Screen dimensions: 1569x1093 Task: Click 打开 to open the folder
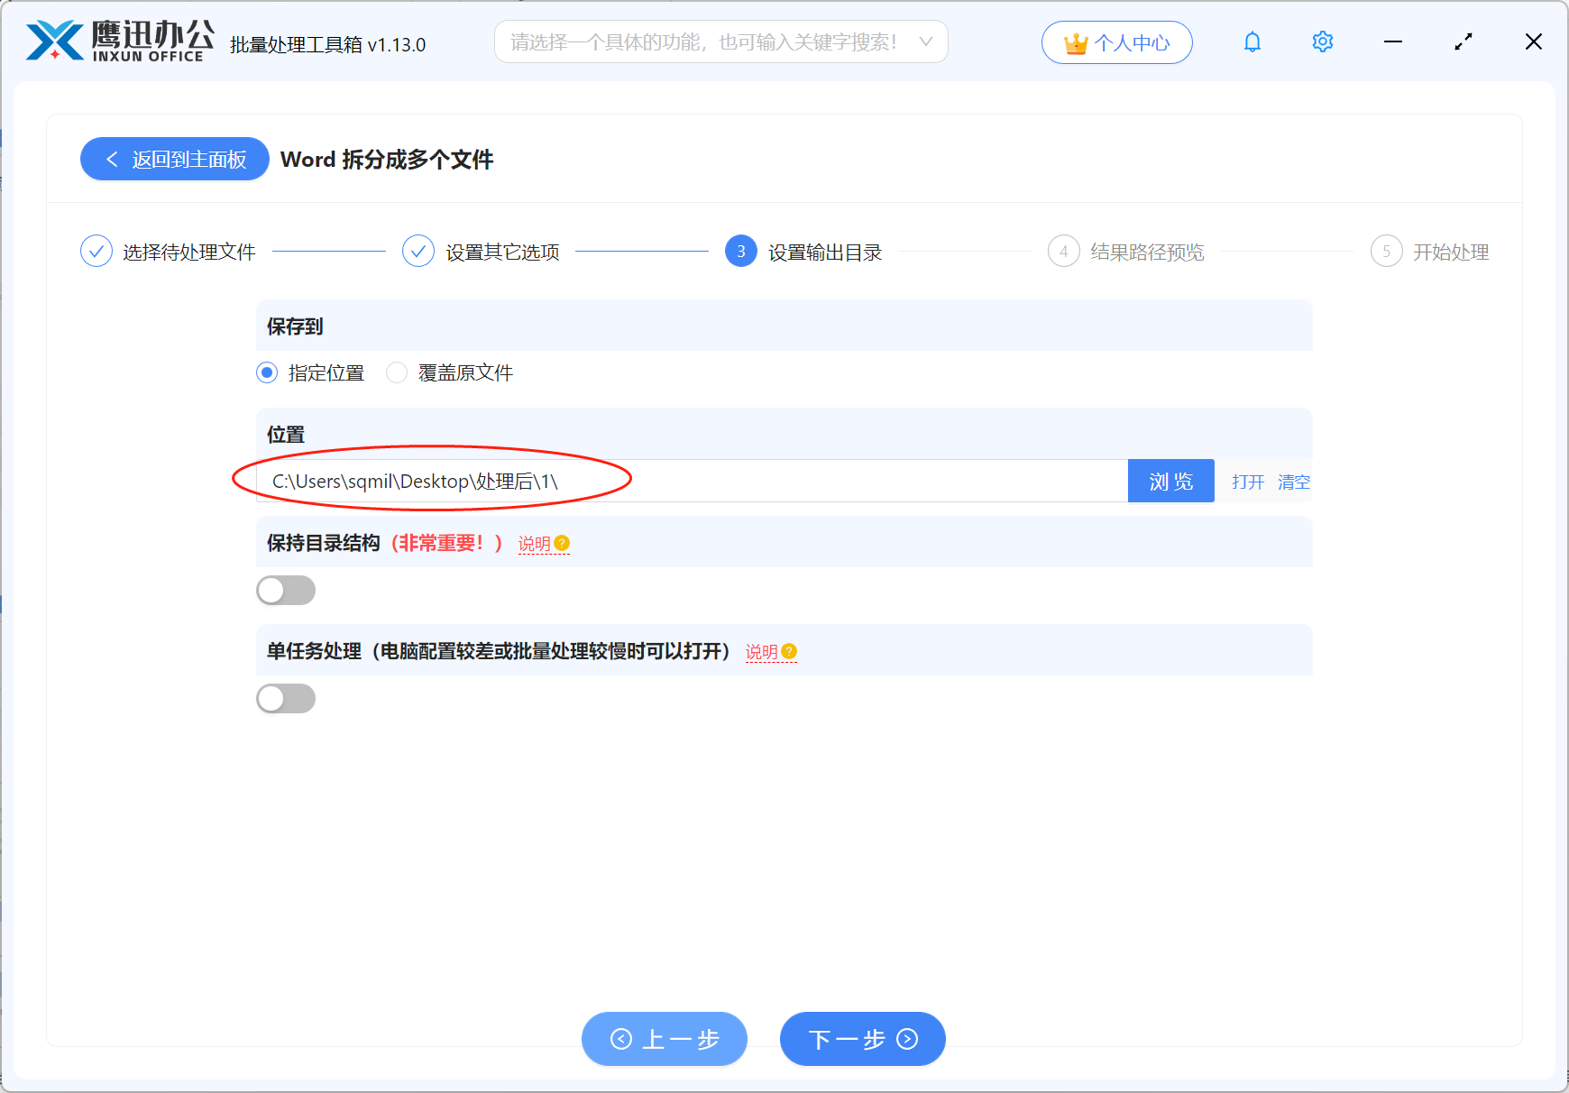click(x=1247, y=481)
